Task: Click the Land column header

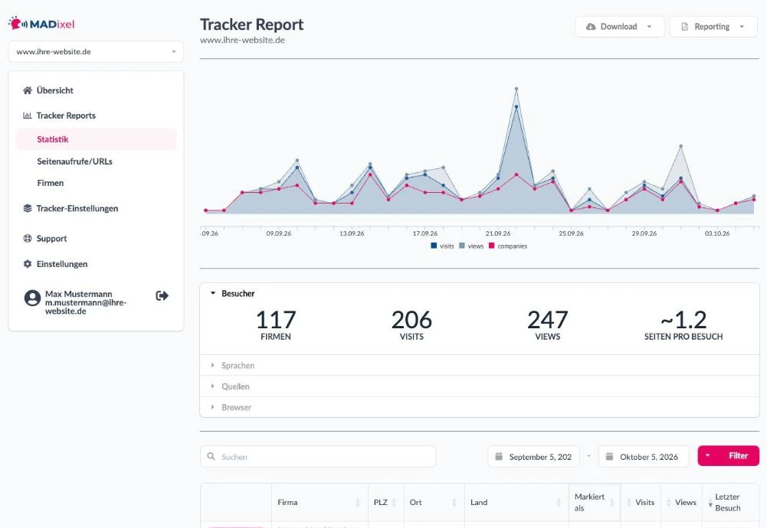Action: (516, 502)
